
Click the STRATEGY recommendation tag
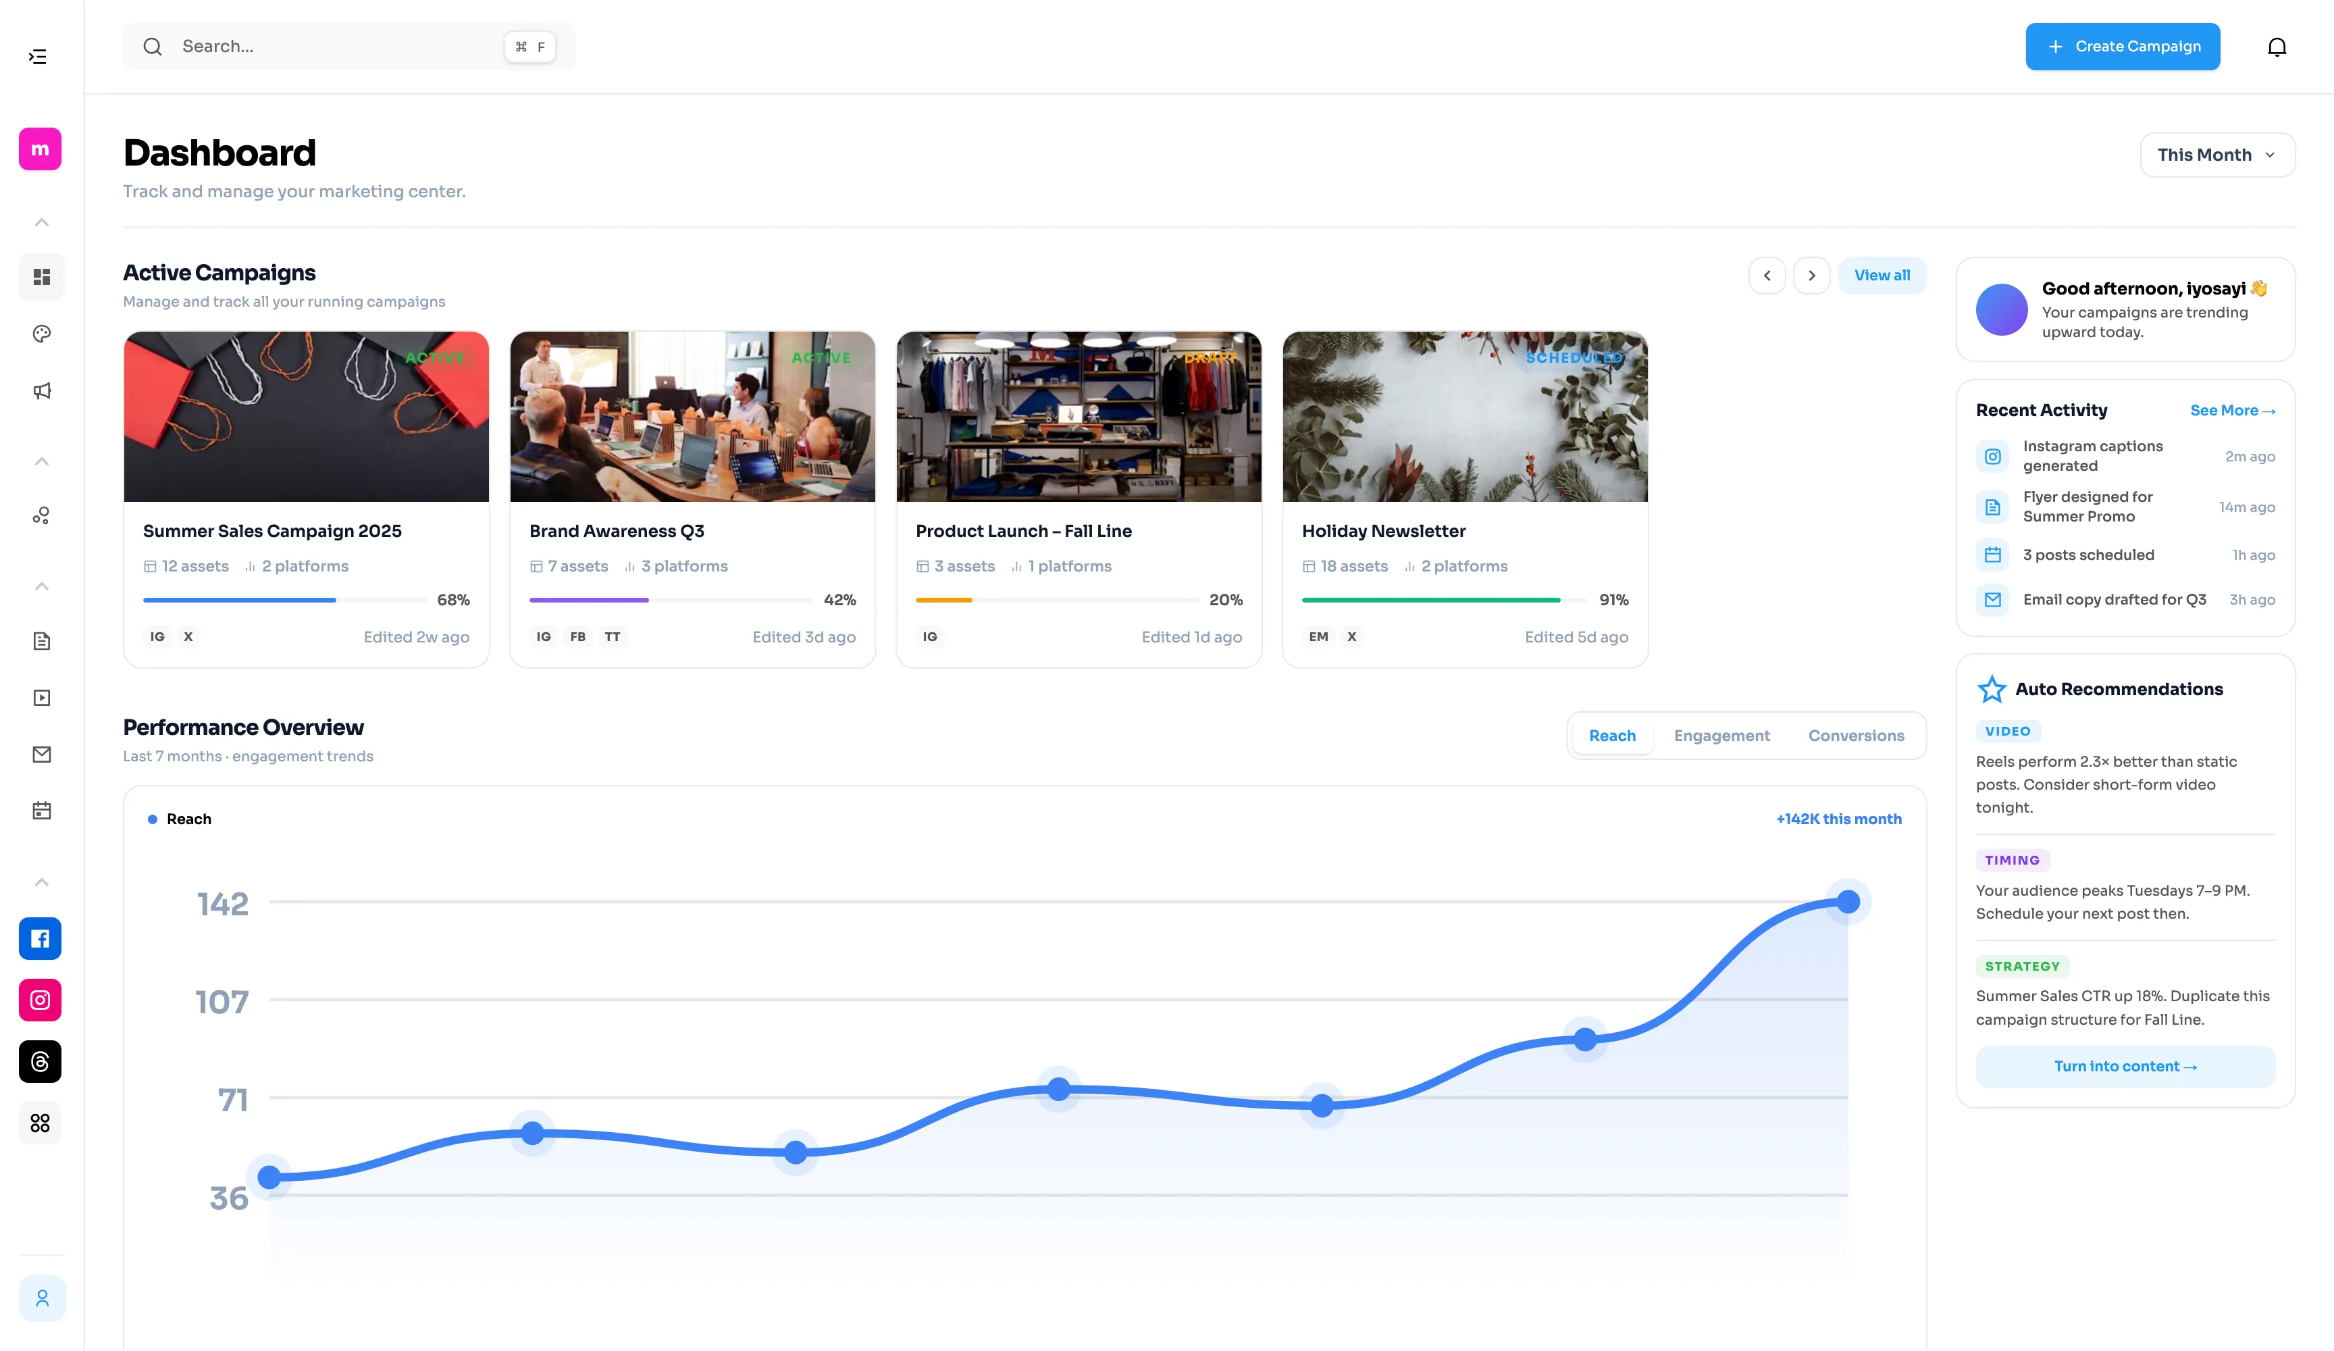click(2022, 967)
